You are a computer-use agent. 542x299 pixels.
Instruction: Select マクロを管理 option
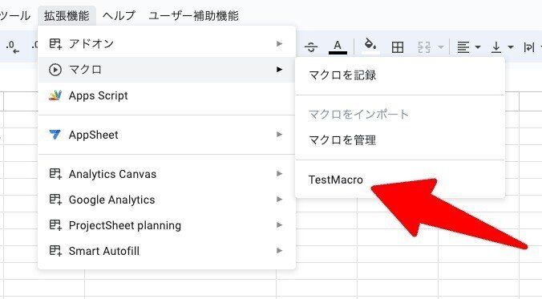[x=400, y=140]
